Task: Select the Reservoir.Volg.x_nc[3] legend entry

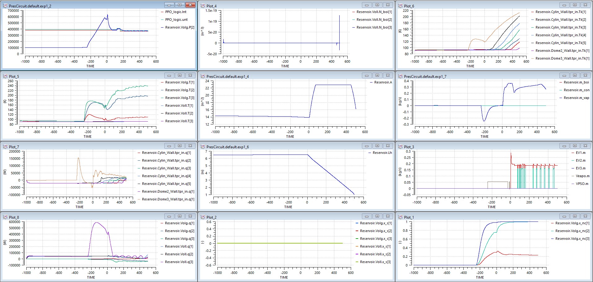Action: click(570, 239)
